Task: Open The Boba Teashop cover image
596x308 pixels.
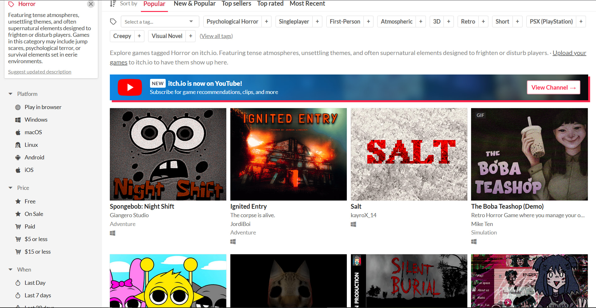Action: click(529, 154)
